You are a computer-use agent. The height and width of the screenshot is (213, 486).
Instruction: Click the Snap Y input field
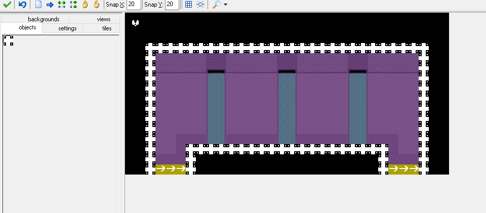(172, 5)
